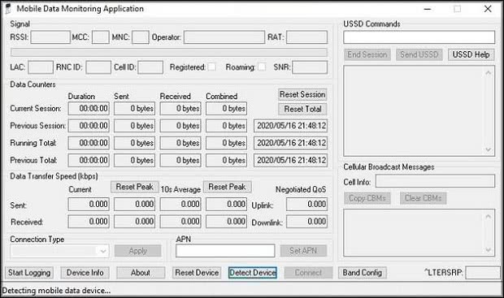This screenshot has width=504, height=298.
Task: Click Current Session Received bytes value
Action: (x=180, y=109)
